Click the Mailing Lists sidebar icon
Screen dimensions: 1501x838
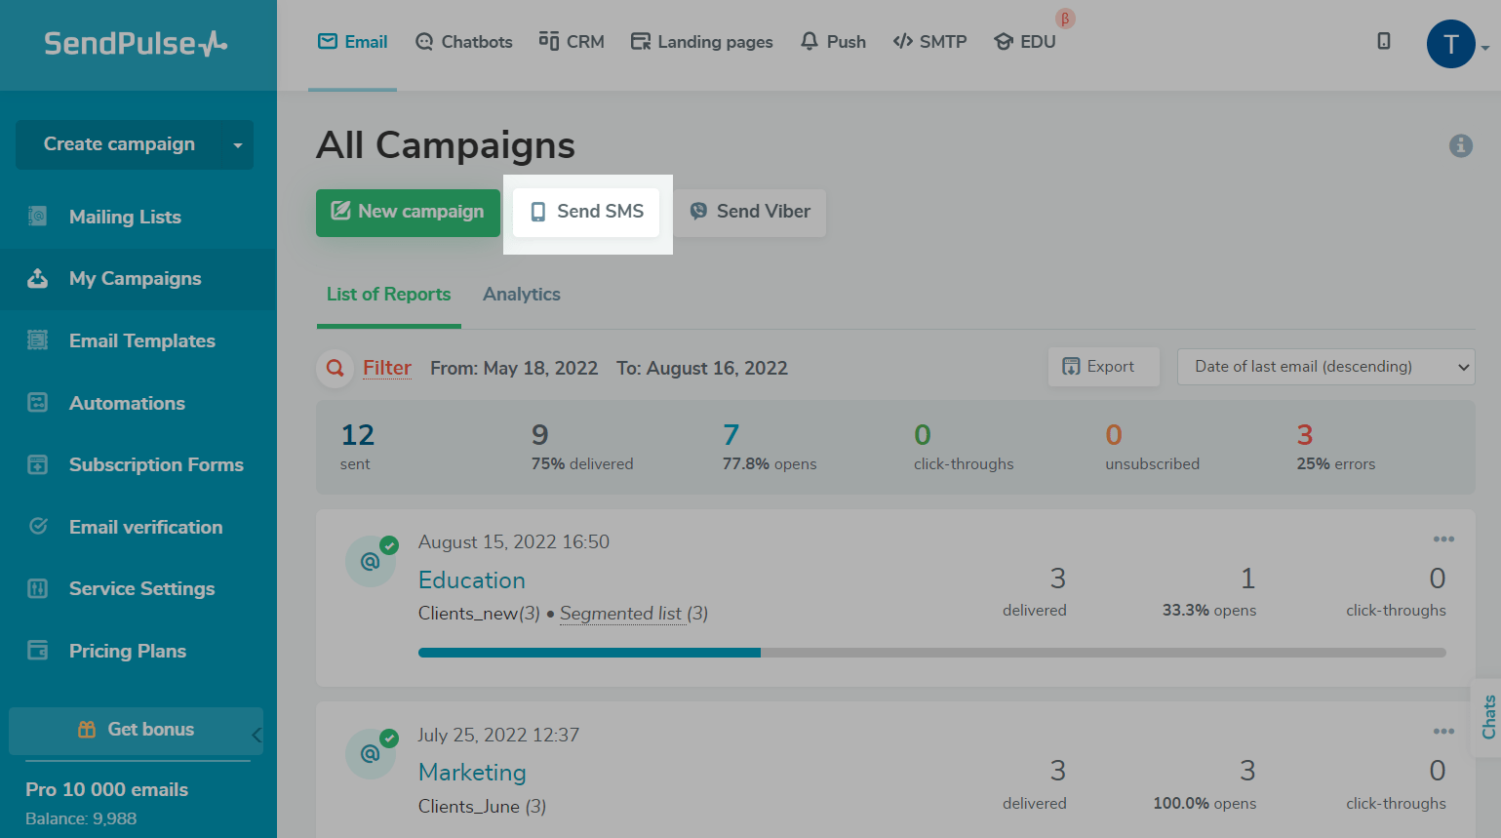38,217
